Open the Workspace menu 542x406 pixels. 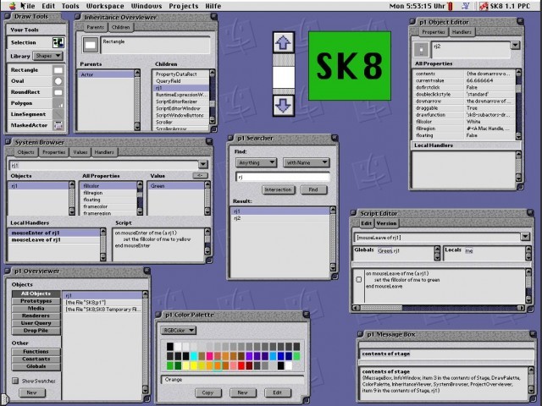105,6
